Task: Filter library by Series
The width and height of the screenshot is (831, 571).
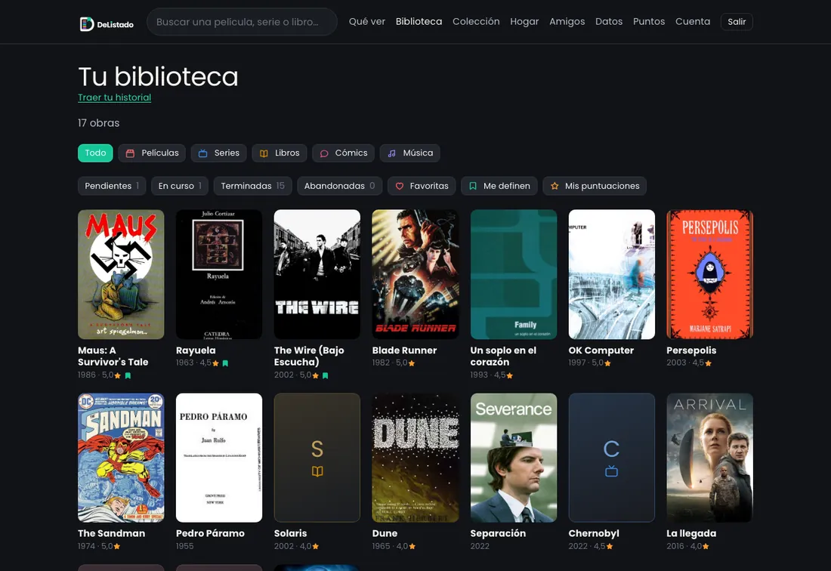Action: click(219, 153)
